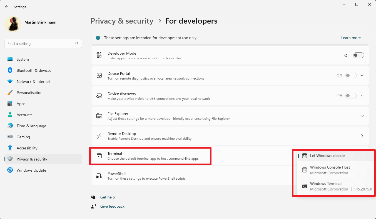Screen dimensions: 376x219
Task: Toggle Developer Mode switch on
Action: [x=358, y=55]
